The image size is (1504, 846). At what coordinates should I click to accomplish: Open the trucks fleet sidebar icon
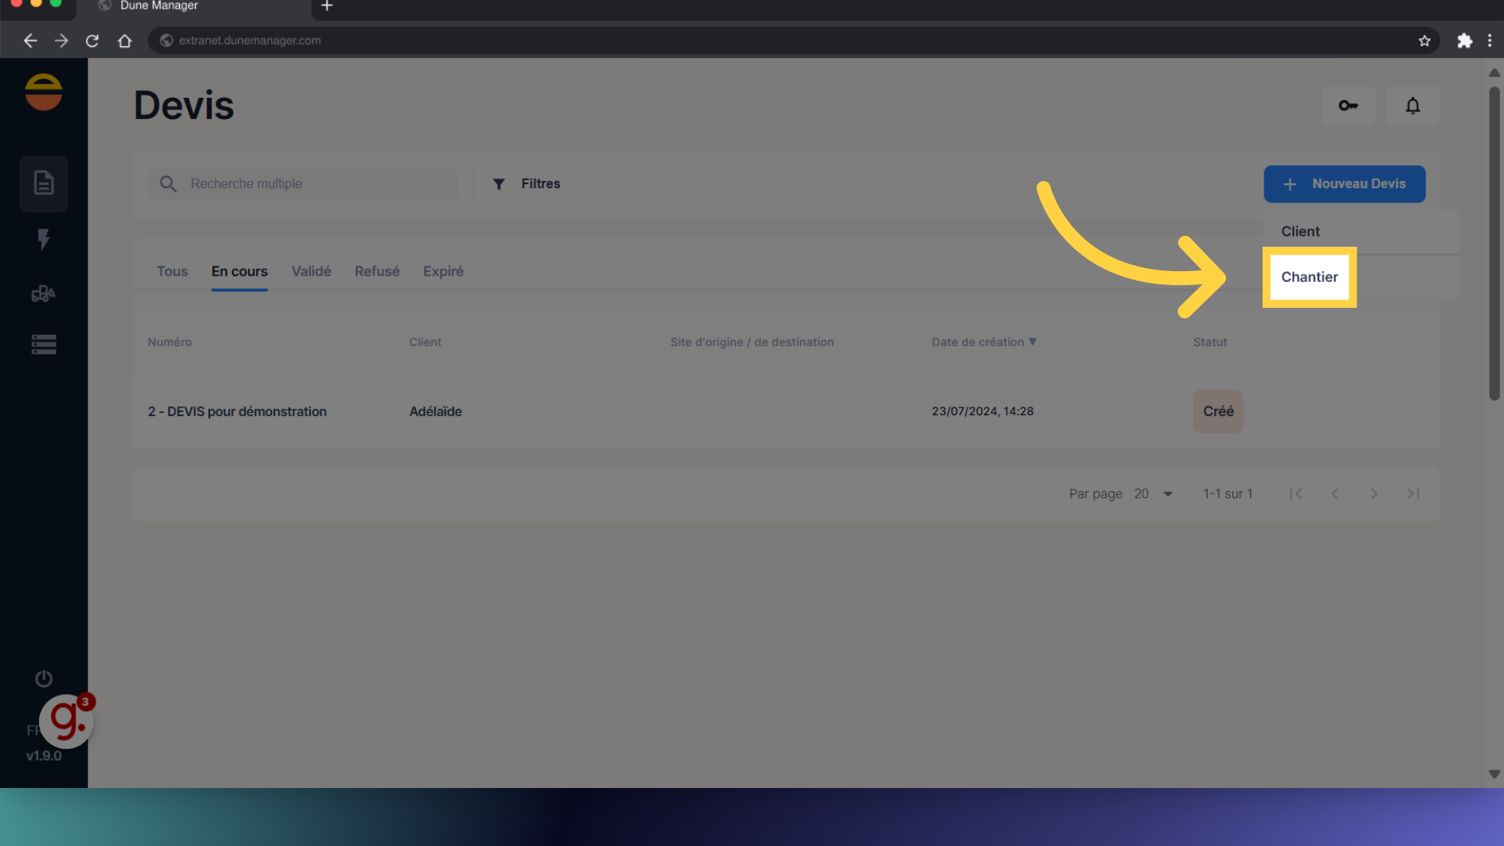pos(44,294)
